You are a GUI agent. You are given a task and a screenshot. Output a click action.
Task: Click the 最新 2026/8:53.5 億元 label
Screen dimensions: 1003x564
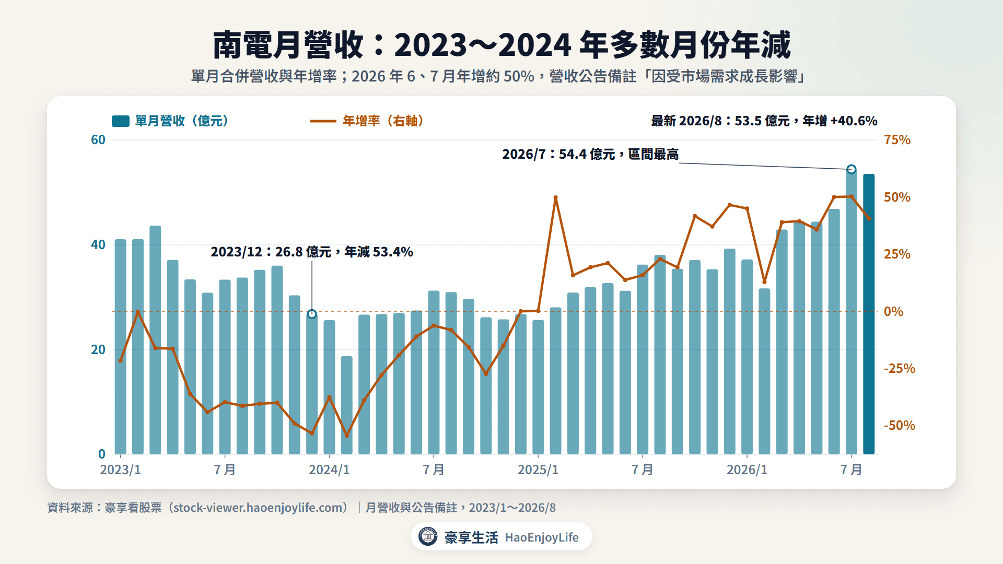[x=764, y=121]
